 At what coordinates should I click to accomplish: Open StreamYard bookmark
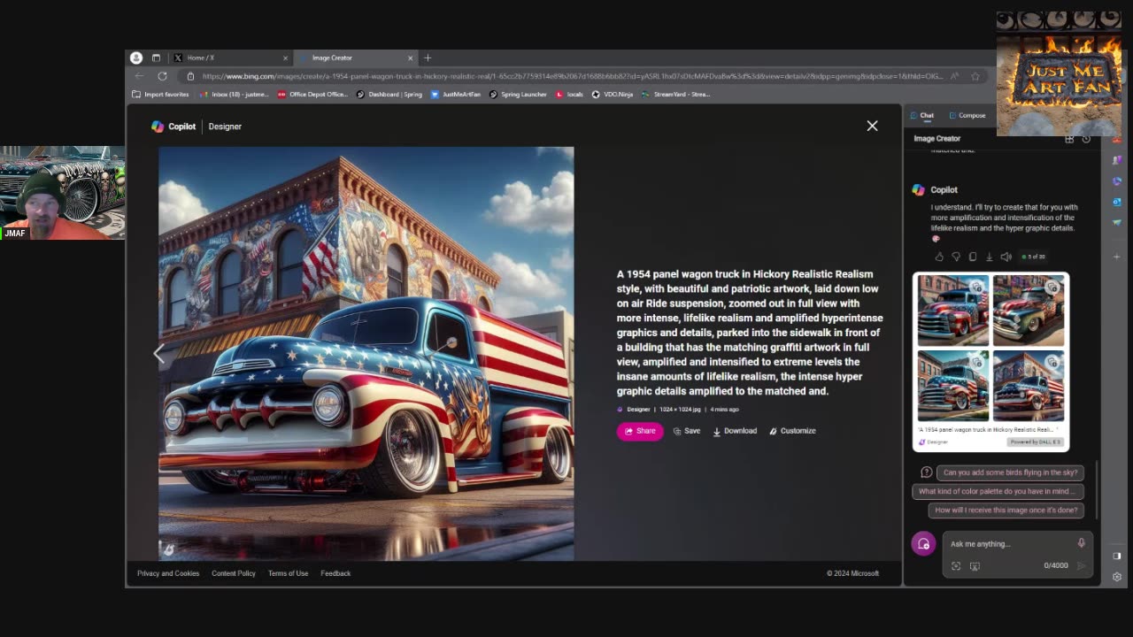point(676,94)
